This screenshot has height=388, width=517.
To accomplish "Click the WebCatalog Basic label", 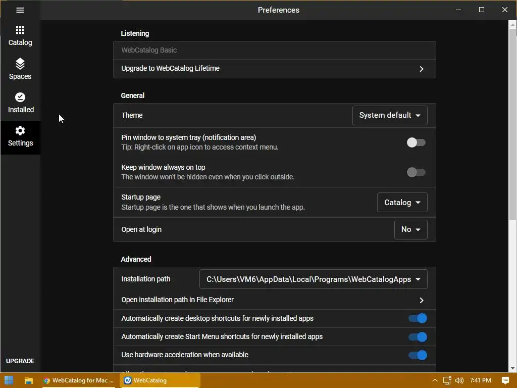I will (149, 50).
